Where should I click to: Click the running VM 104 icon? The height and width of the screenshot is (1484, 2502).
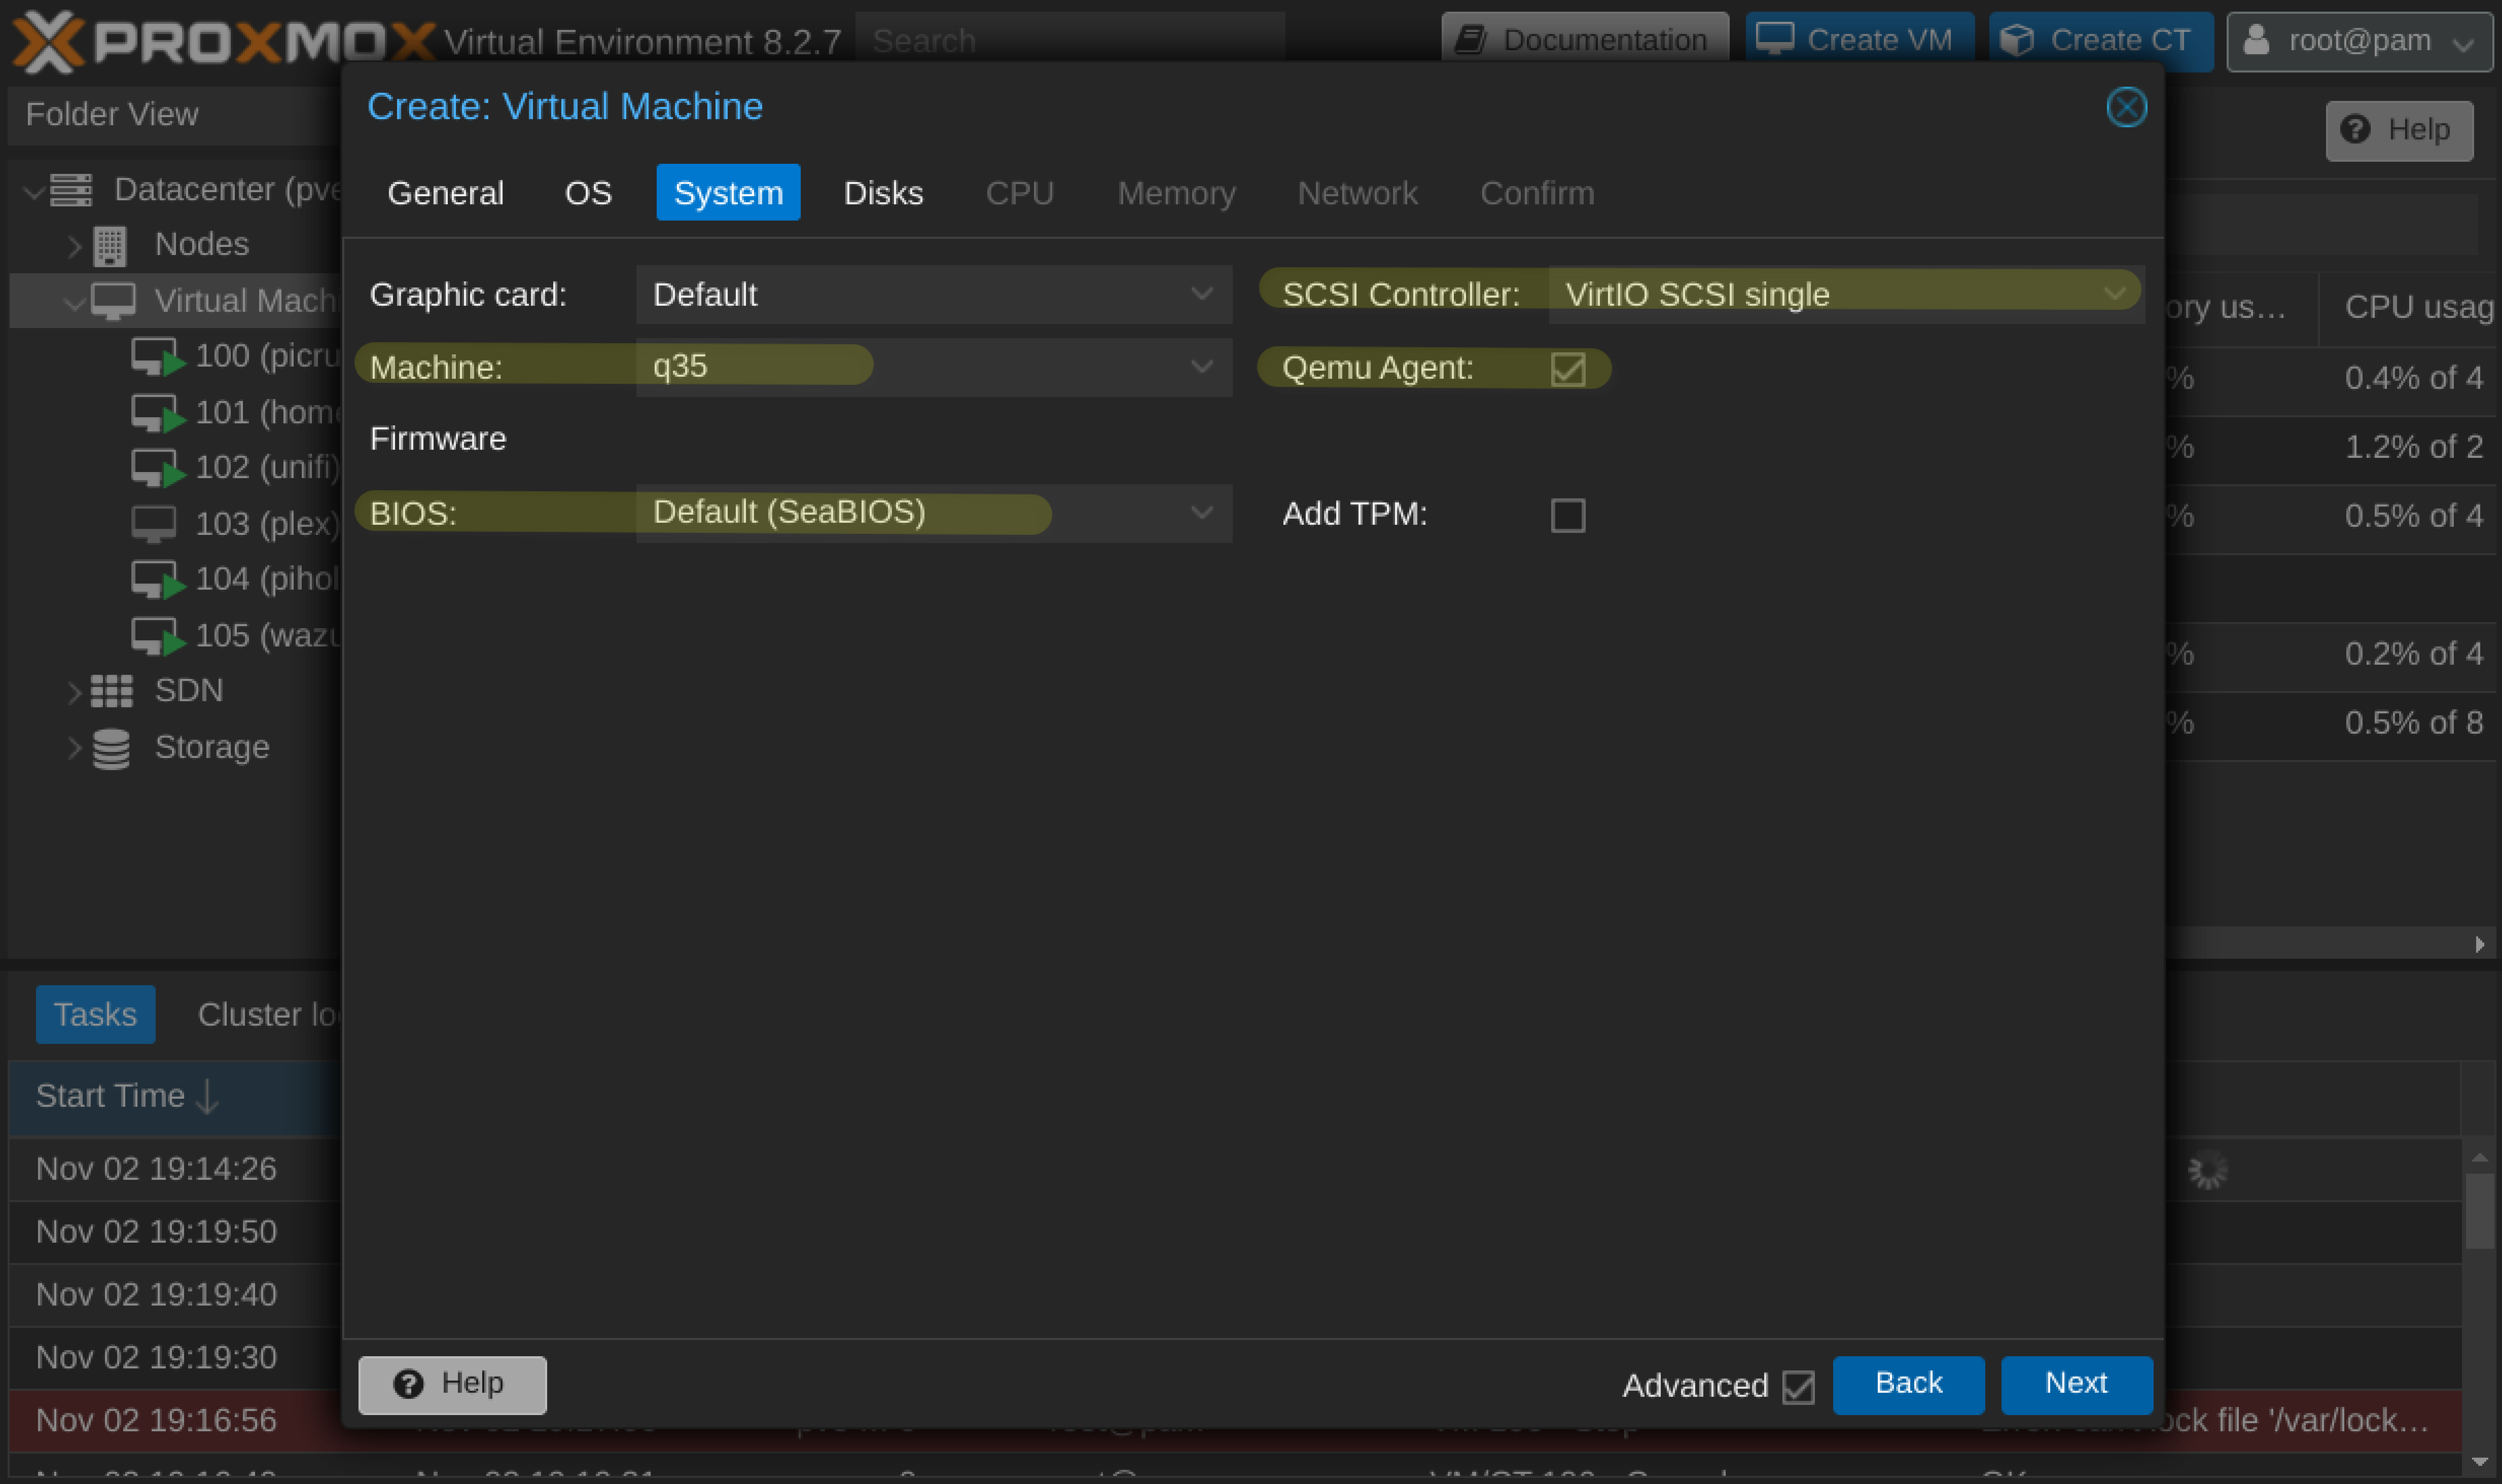click(158, 579)
